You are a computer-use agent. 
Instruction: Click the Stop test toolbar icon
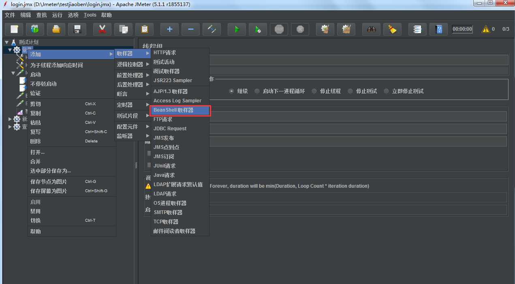[279, 29]
